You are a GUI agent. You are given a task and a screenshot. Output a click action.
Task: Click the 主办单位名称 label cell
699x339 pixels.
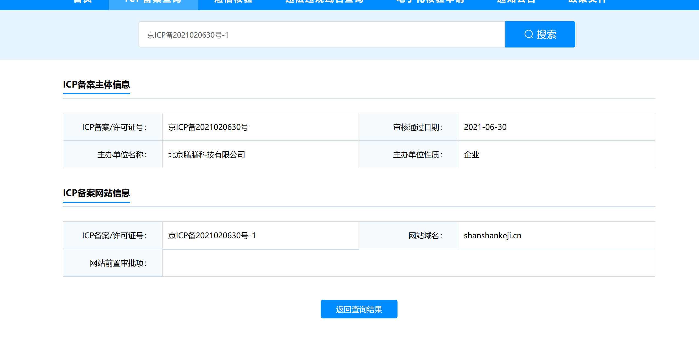(122, 155)
